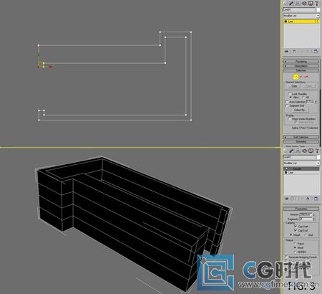Collapse the Parameters rollout

point(301,209)
